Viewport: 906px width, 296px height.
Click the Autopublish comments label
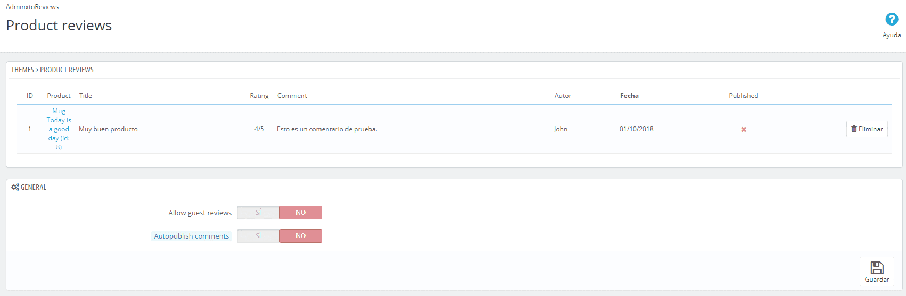click(x=192, y=236)
